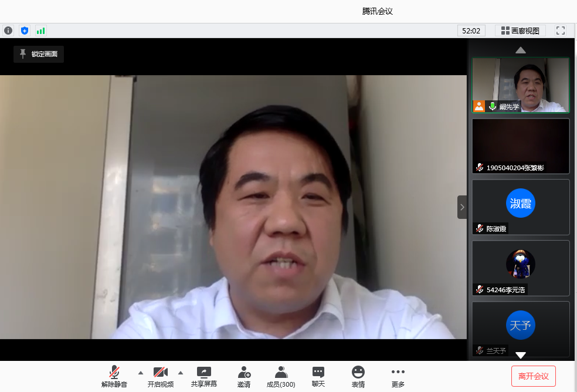Show the 成员(300) members list
Screen dimensions: 577x392
click(x=281, y=376)
